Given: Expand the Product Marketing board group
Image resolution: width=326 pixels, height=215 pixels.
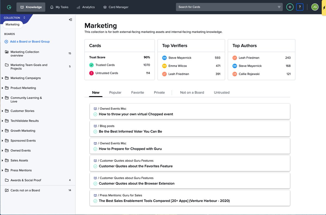Looking at the screenshot, I should 2,88.
